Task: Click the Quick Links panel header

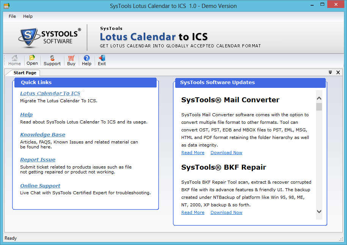Action: (x=85, y=83)
